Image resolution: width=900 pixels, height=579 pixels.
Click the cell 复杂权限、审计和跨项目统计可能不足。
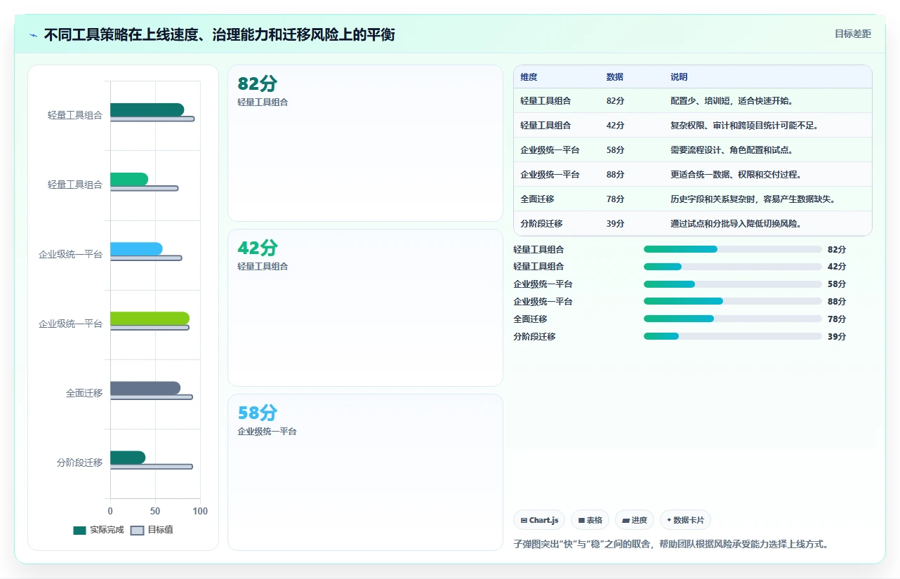point(745,125)
